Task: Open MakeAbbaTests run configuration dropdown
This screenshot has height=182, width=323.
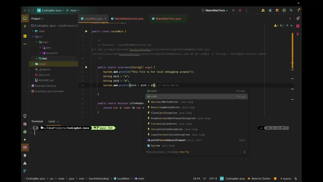Action: (x=214, y=10)
